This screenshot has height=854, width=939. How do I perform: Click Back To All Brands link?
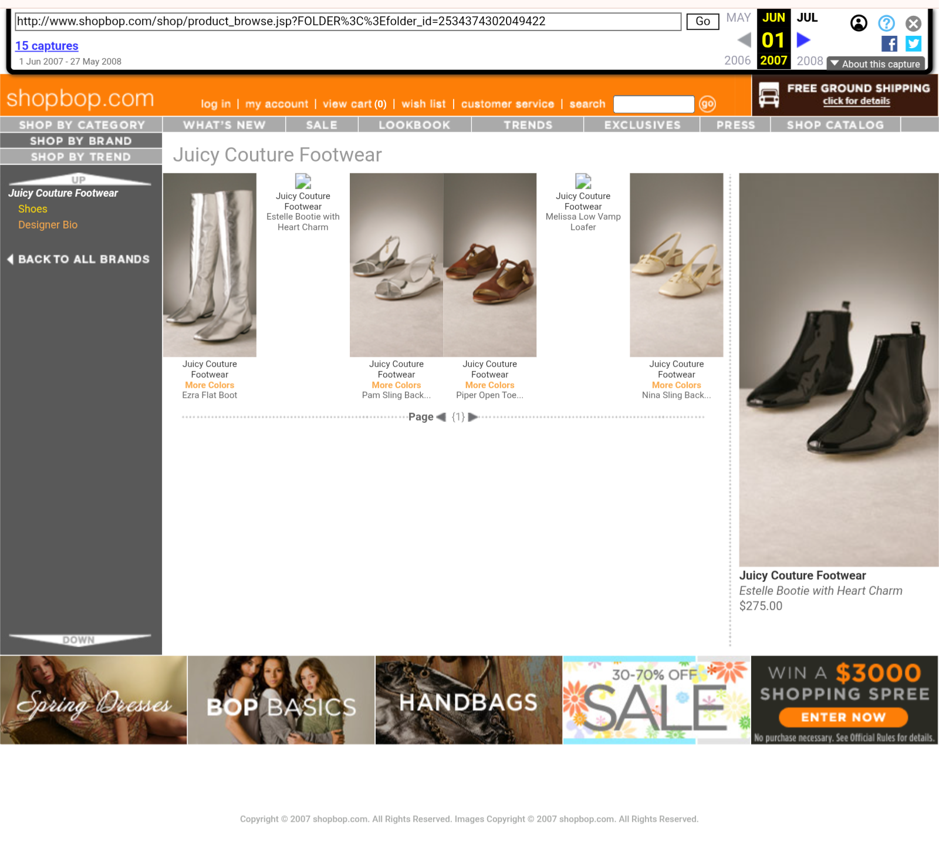point(83,259)
